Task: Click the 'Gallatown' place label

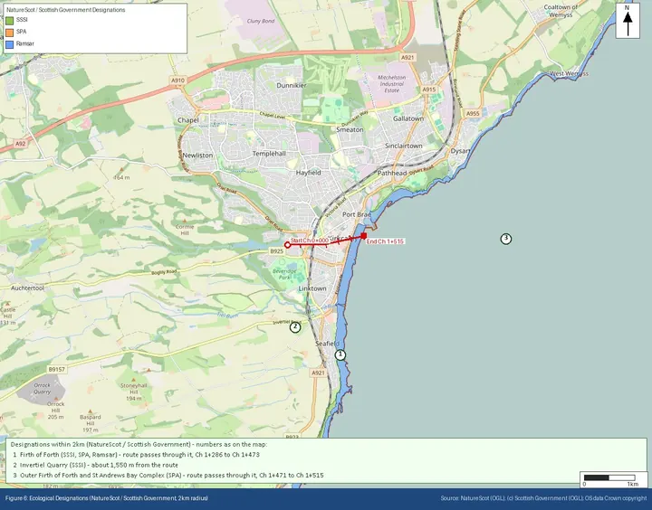Action: pyautogui.click(x=408, y=118)
